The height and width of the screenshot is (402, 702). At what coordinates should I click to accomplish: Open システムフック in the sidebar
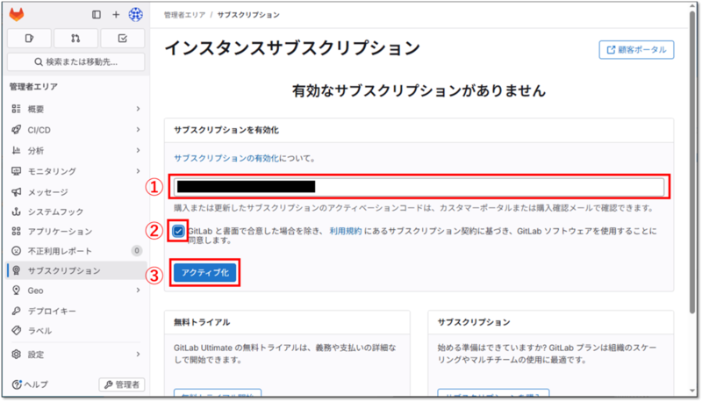(x=76, y=212)
